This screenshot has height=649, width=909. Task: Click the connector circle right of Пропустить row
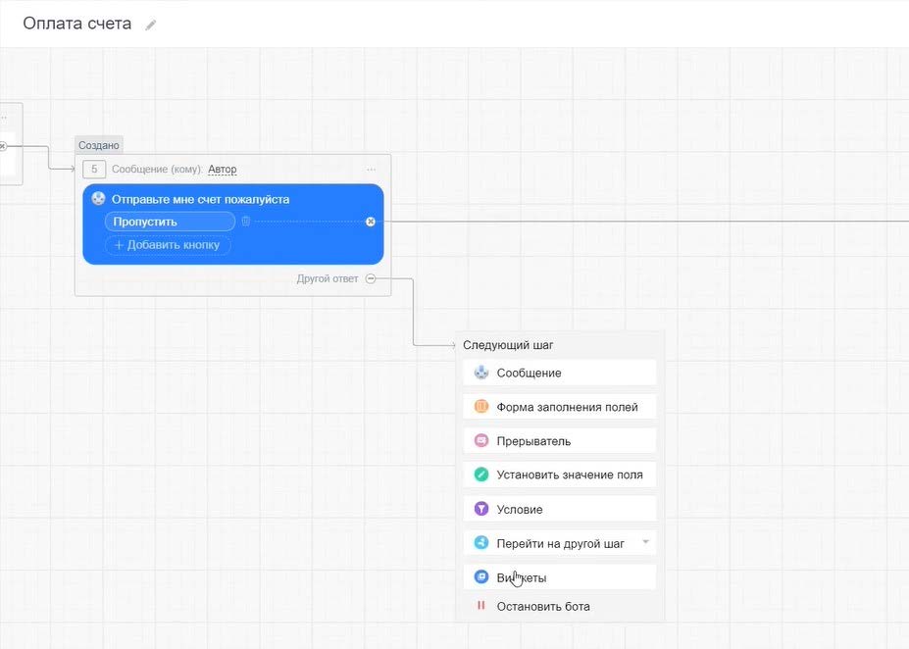pos(371,222)
